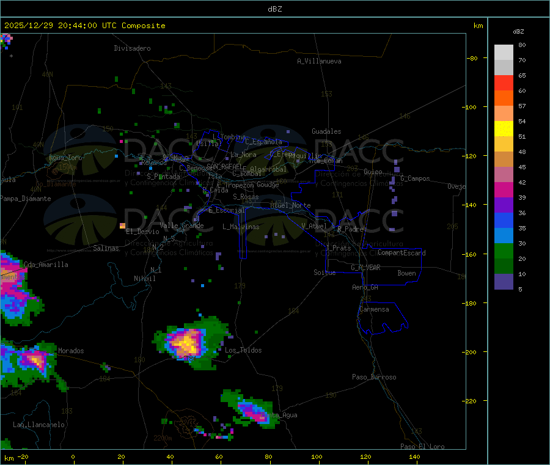Click the V_Atuel location label
Screen dimensions: 550x465
pyautogui.click(x=314, y=226)
